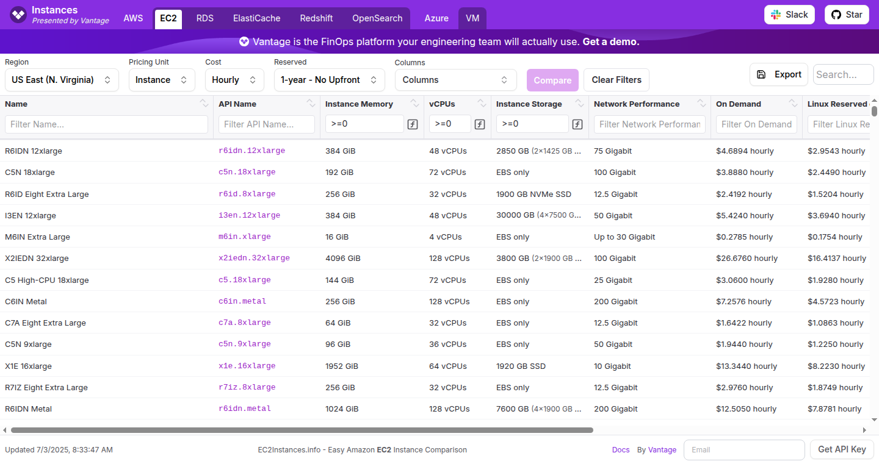
Task: Click the GitHub Star icon
Action: (836, 15)
